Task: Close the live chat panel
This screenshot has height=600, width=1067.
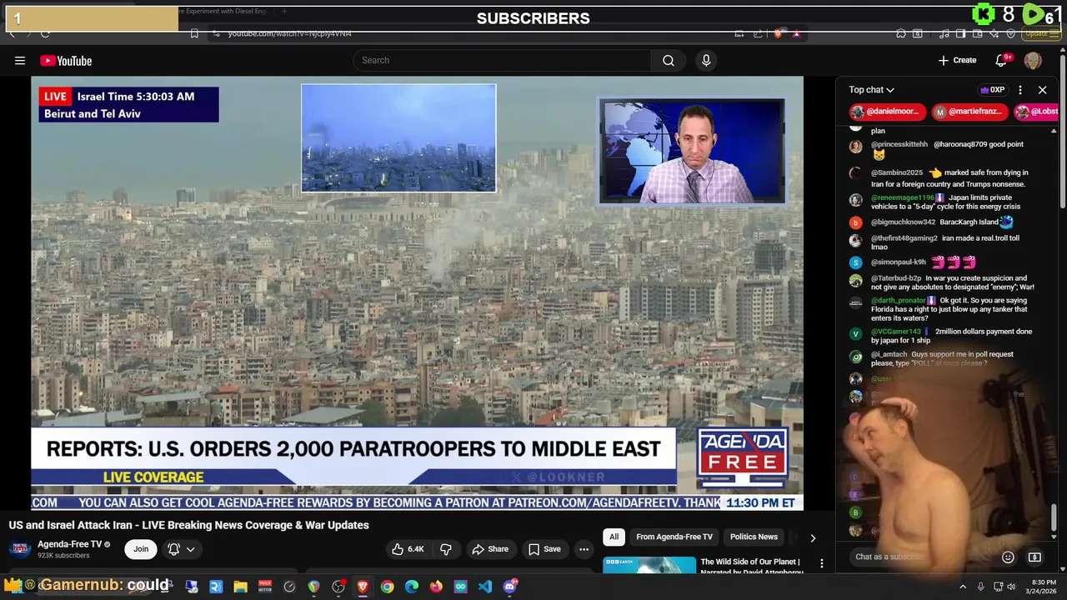Action: coord(1042,90)
